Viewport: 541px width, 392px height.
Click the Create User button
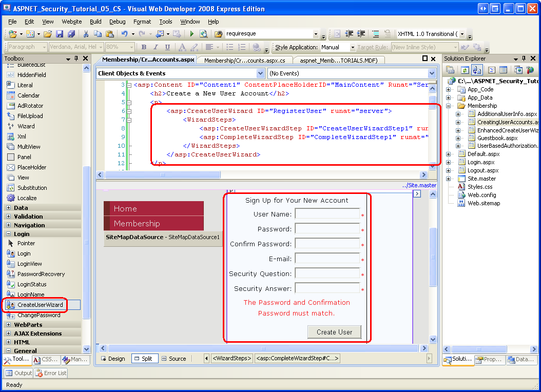pos(334,332)
